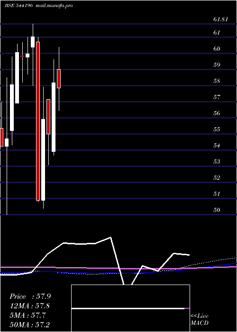
Task: Select the tall red candle falling from 60 to 51
Action: tap(38, 121)
